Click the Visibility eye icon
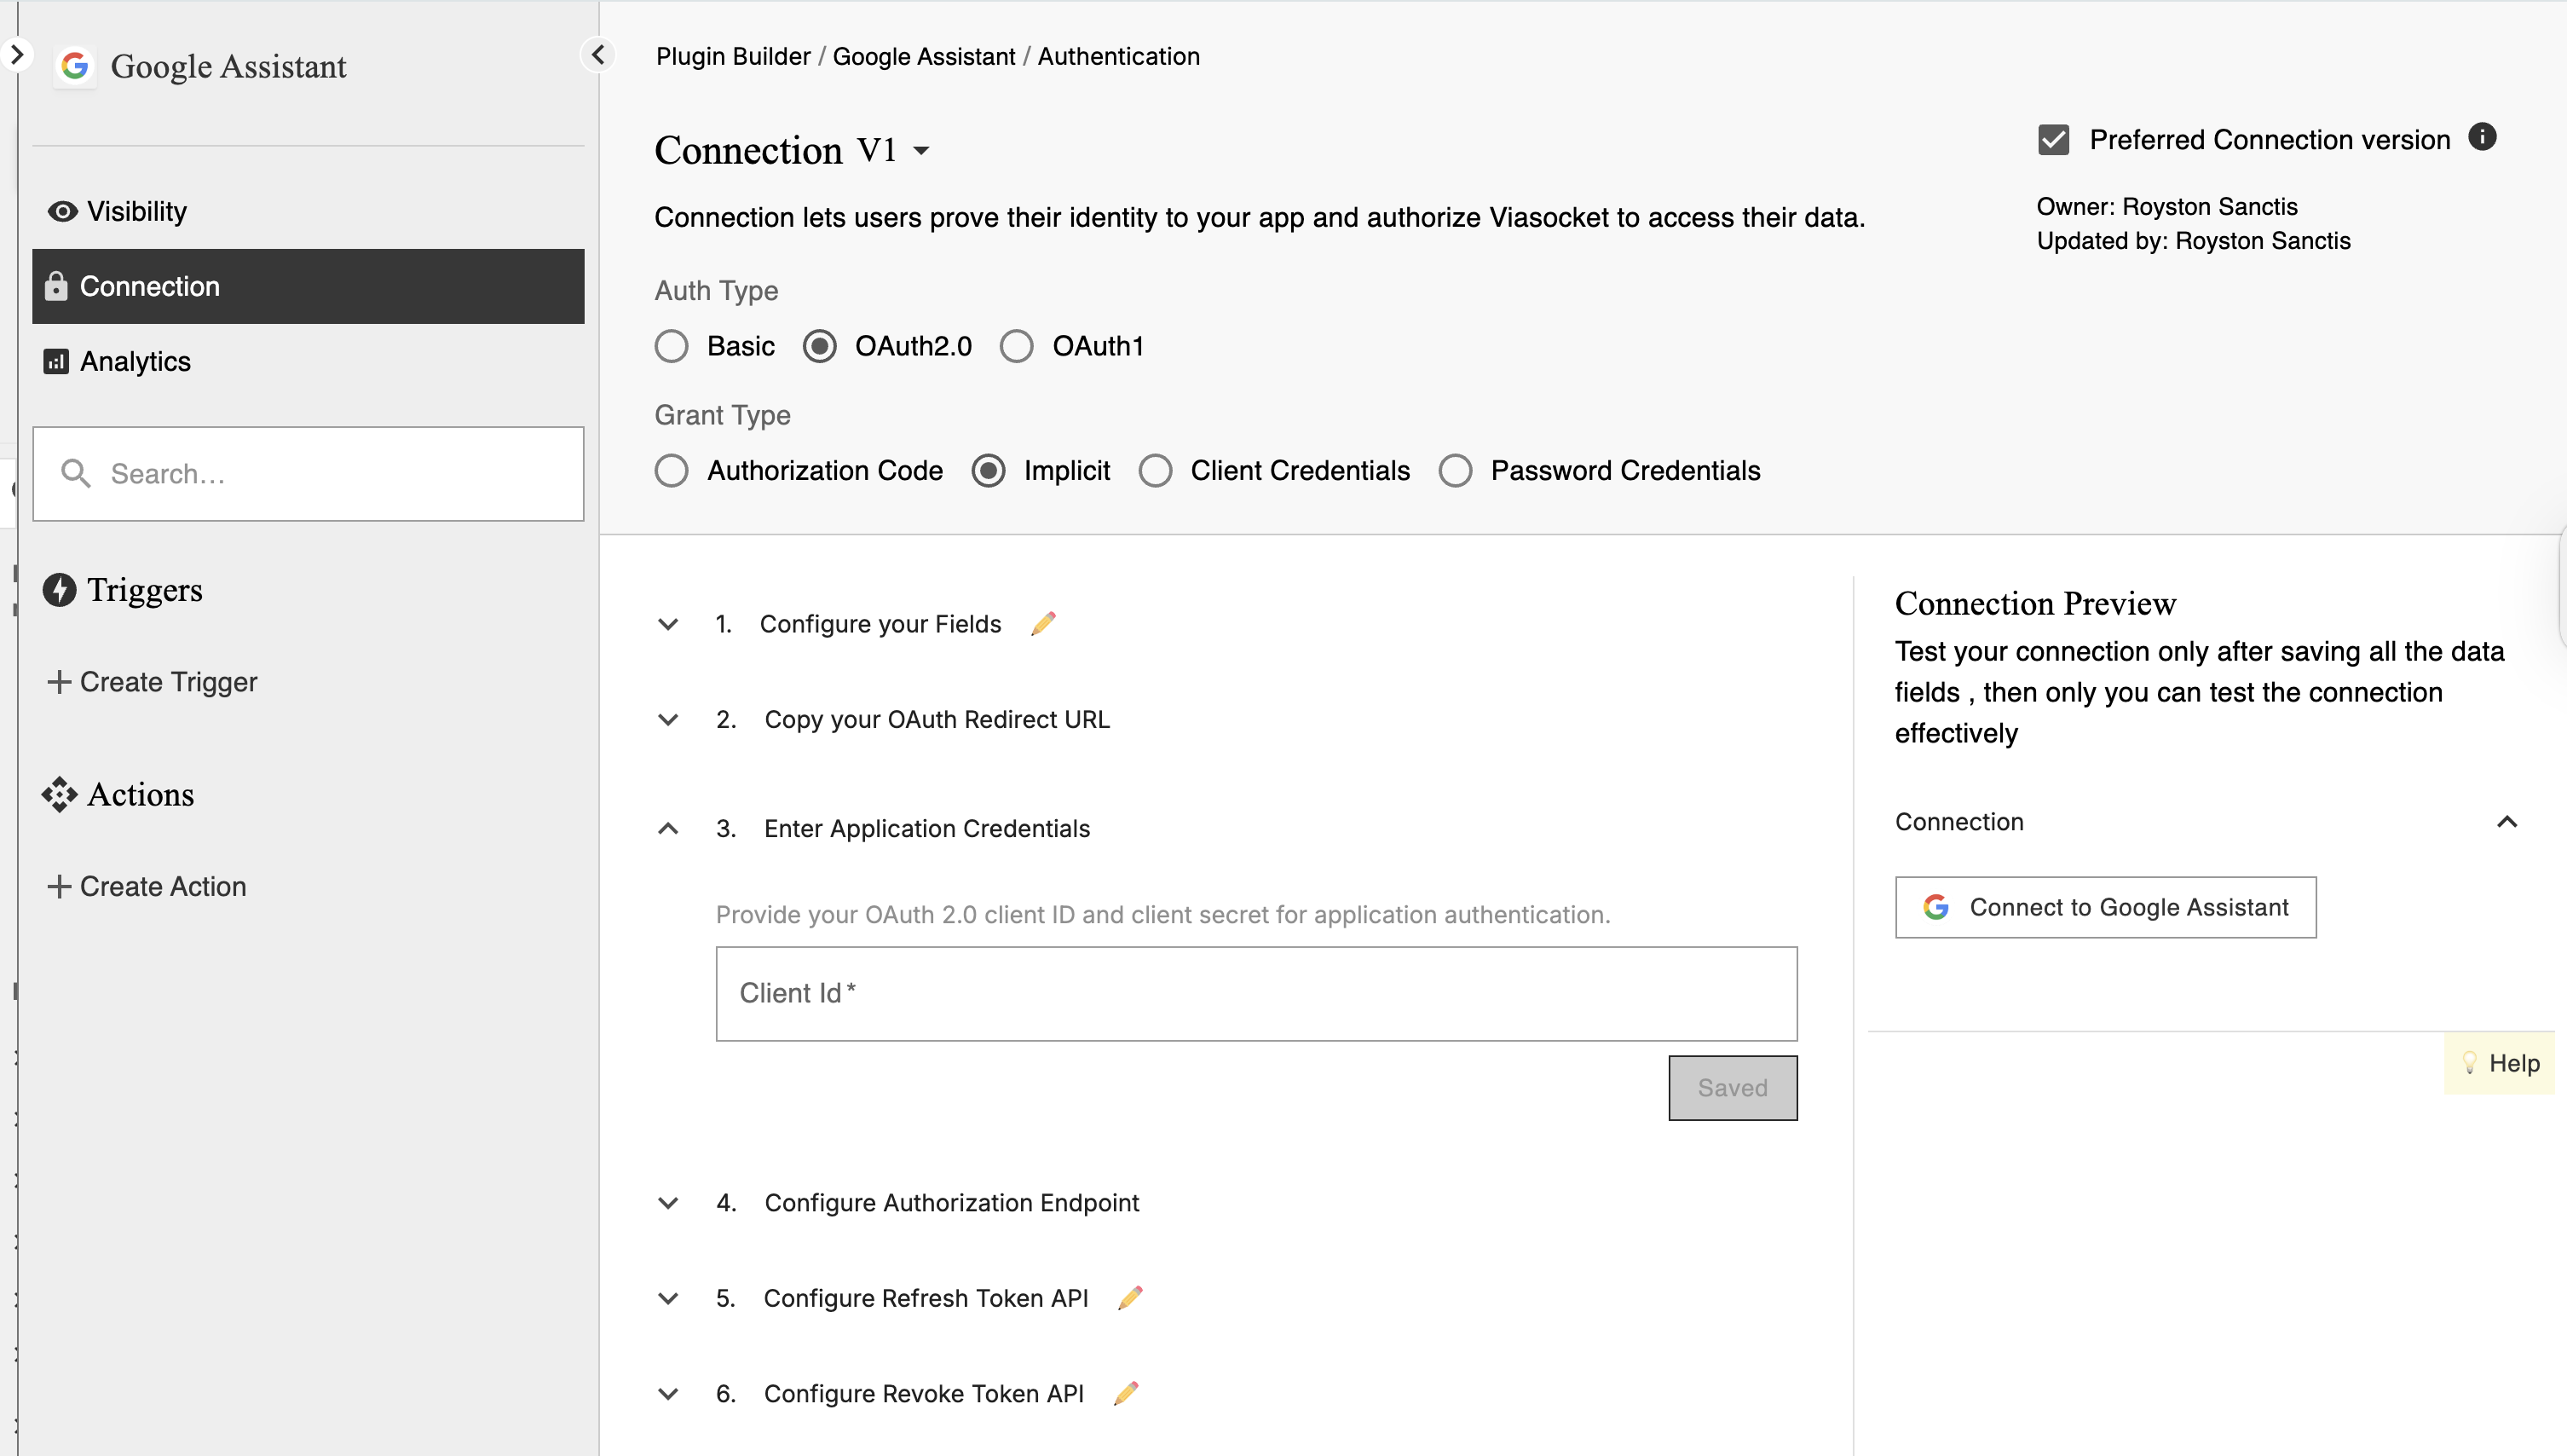This screenshot has height=1456, width=2567. click(62, 212)
